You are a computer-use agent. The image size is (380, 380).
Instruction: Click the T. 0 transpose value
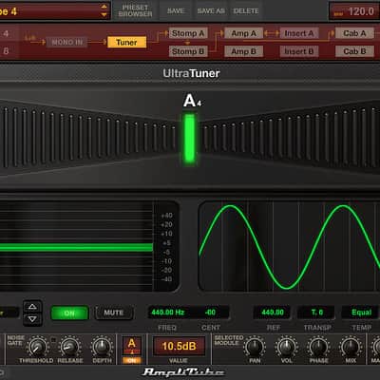(x=317, y=313)
